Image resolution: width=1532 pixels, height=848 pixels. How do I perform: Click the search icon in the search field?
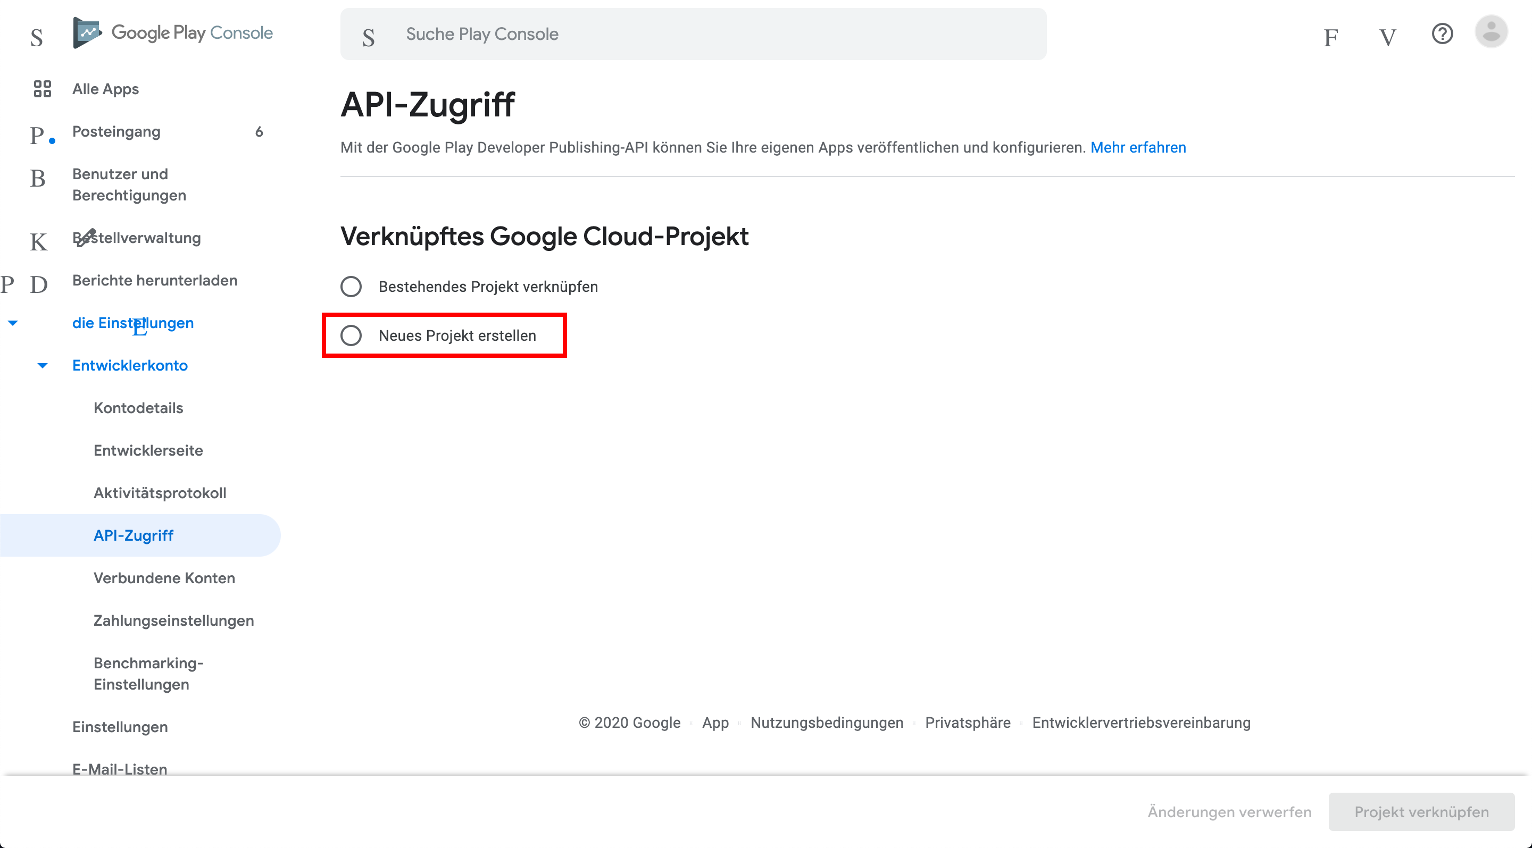pyautogui.click(x=369, y=37)
